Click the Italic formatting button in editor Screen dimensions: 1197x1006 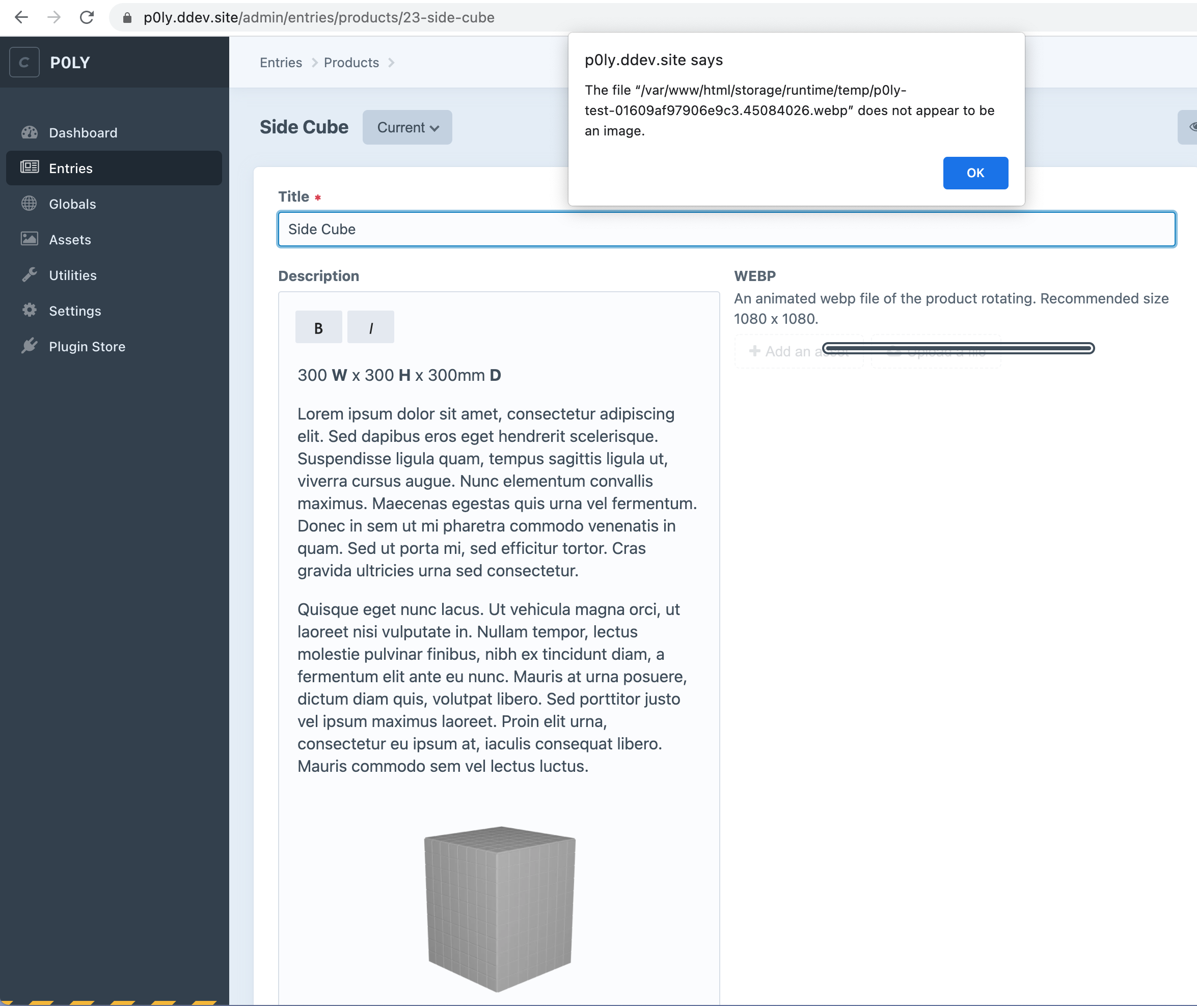pyautogui.click(x=370, y=326)
